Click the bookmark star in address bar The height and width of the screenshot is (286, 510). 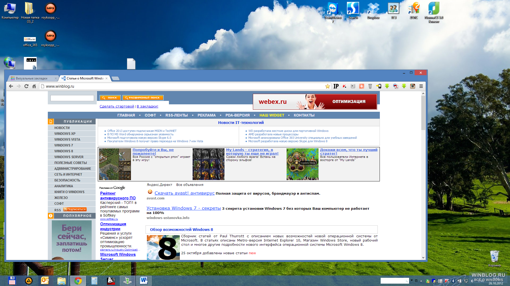point(328,86)
